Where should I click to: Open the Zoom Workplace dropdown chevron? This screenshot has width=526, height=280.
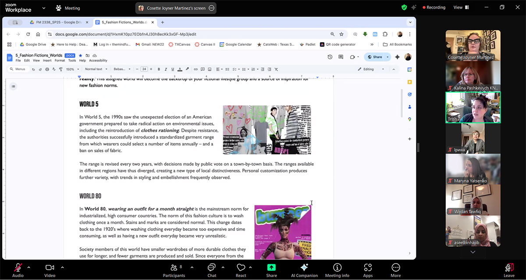coord(43,8)
